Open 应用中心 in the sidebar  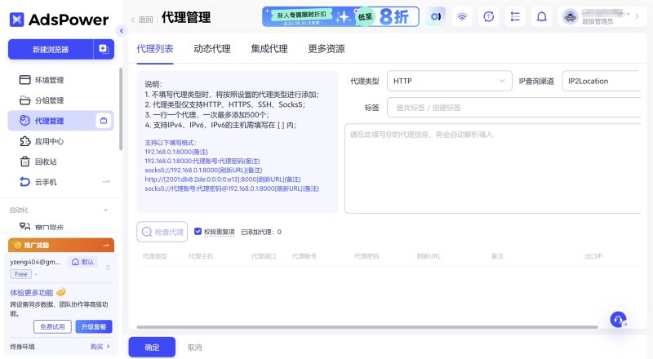[x=49, y=141]
